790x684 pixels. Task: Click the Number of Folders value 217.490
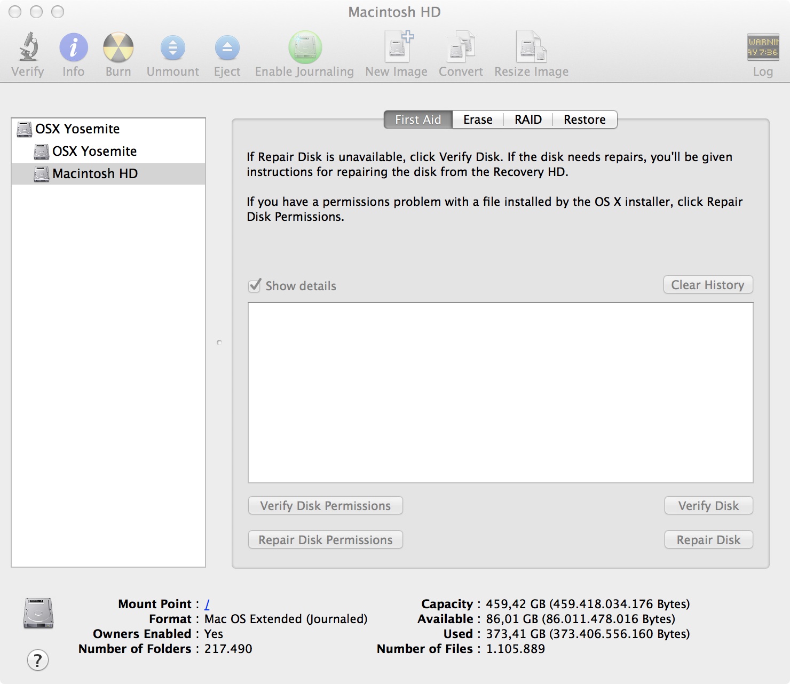[x=228, y=649]
